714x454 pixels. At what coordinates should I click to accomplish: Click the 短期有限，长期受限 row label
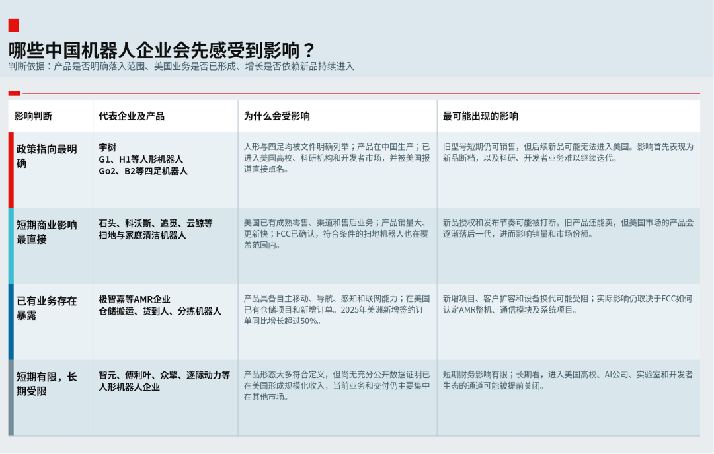(47, 384)
